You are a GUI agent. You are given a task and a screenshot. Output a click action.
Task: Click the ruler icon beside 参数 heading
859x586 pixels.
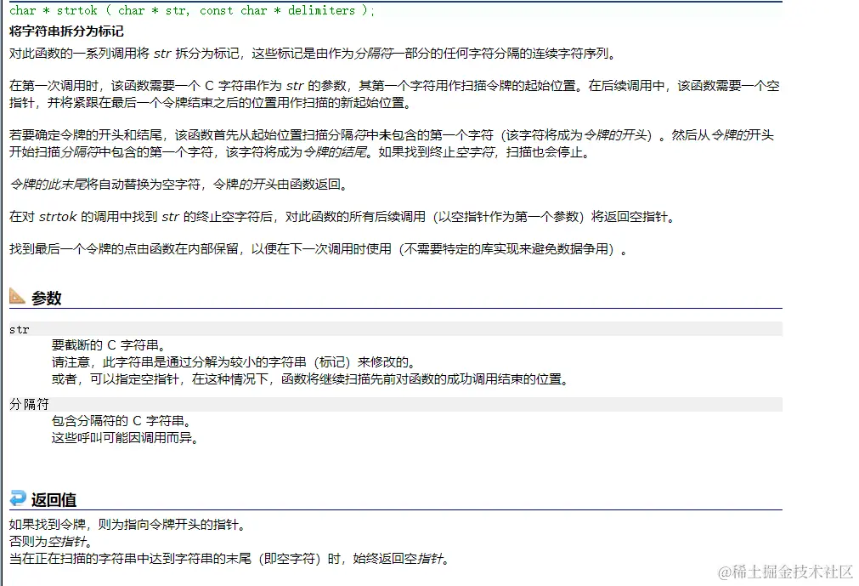(x=18, y=296)
